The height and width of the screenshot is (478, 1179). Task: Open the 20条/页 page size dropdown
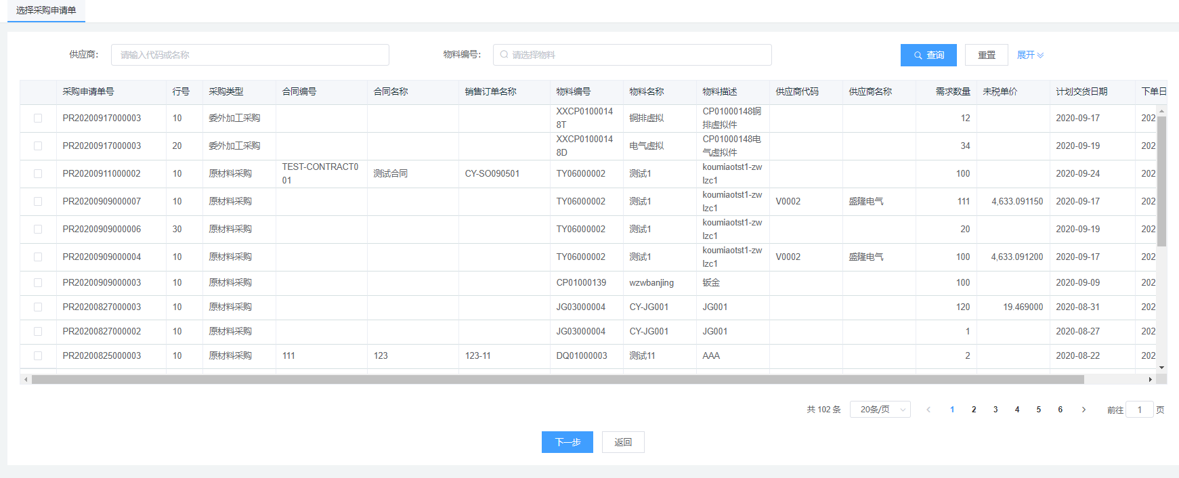point(880,410)
